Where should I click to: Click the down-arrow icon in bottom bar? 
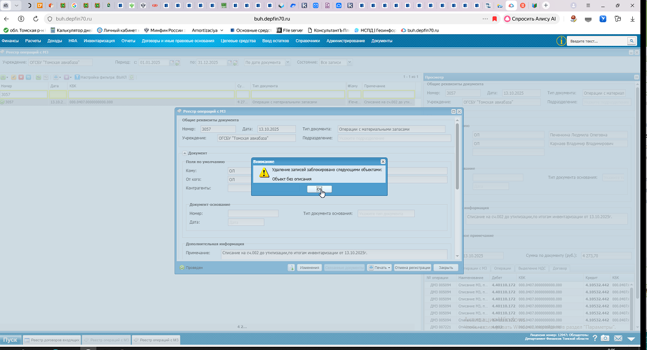pos(631,339)
